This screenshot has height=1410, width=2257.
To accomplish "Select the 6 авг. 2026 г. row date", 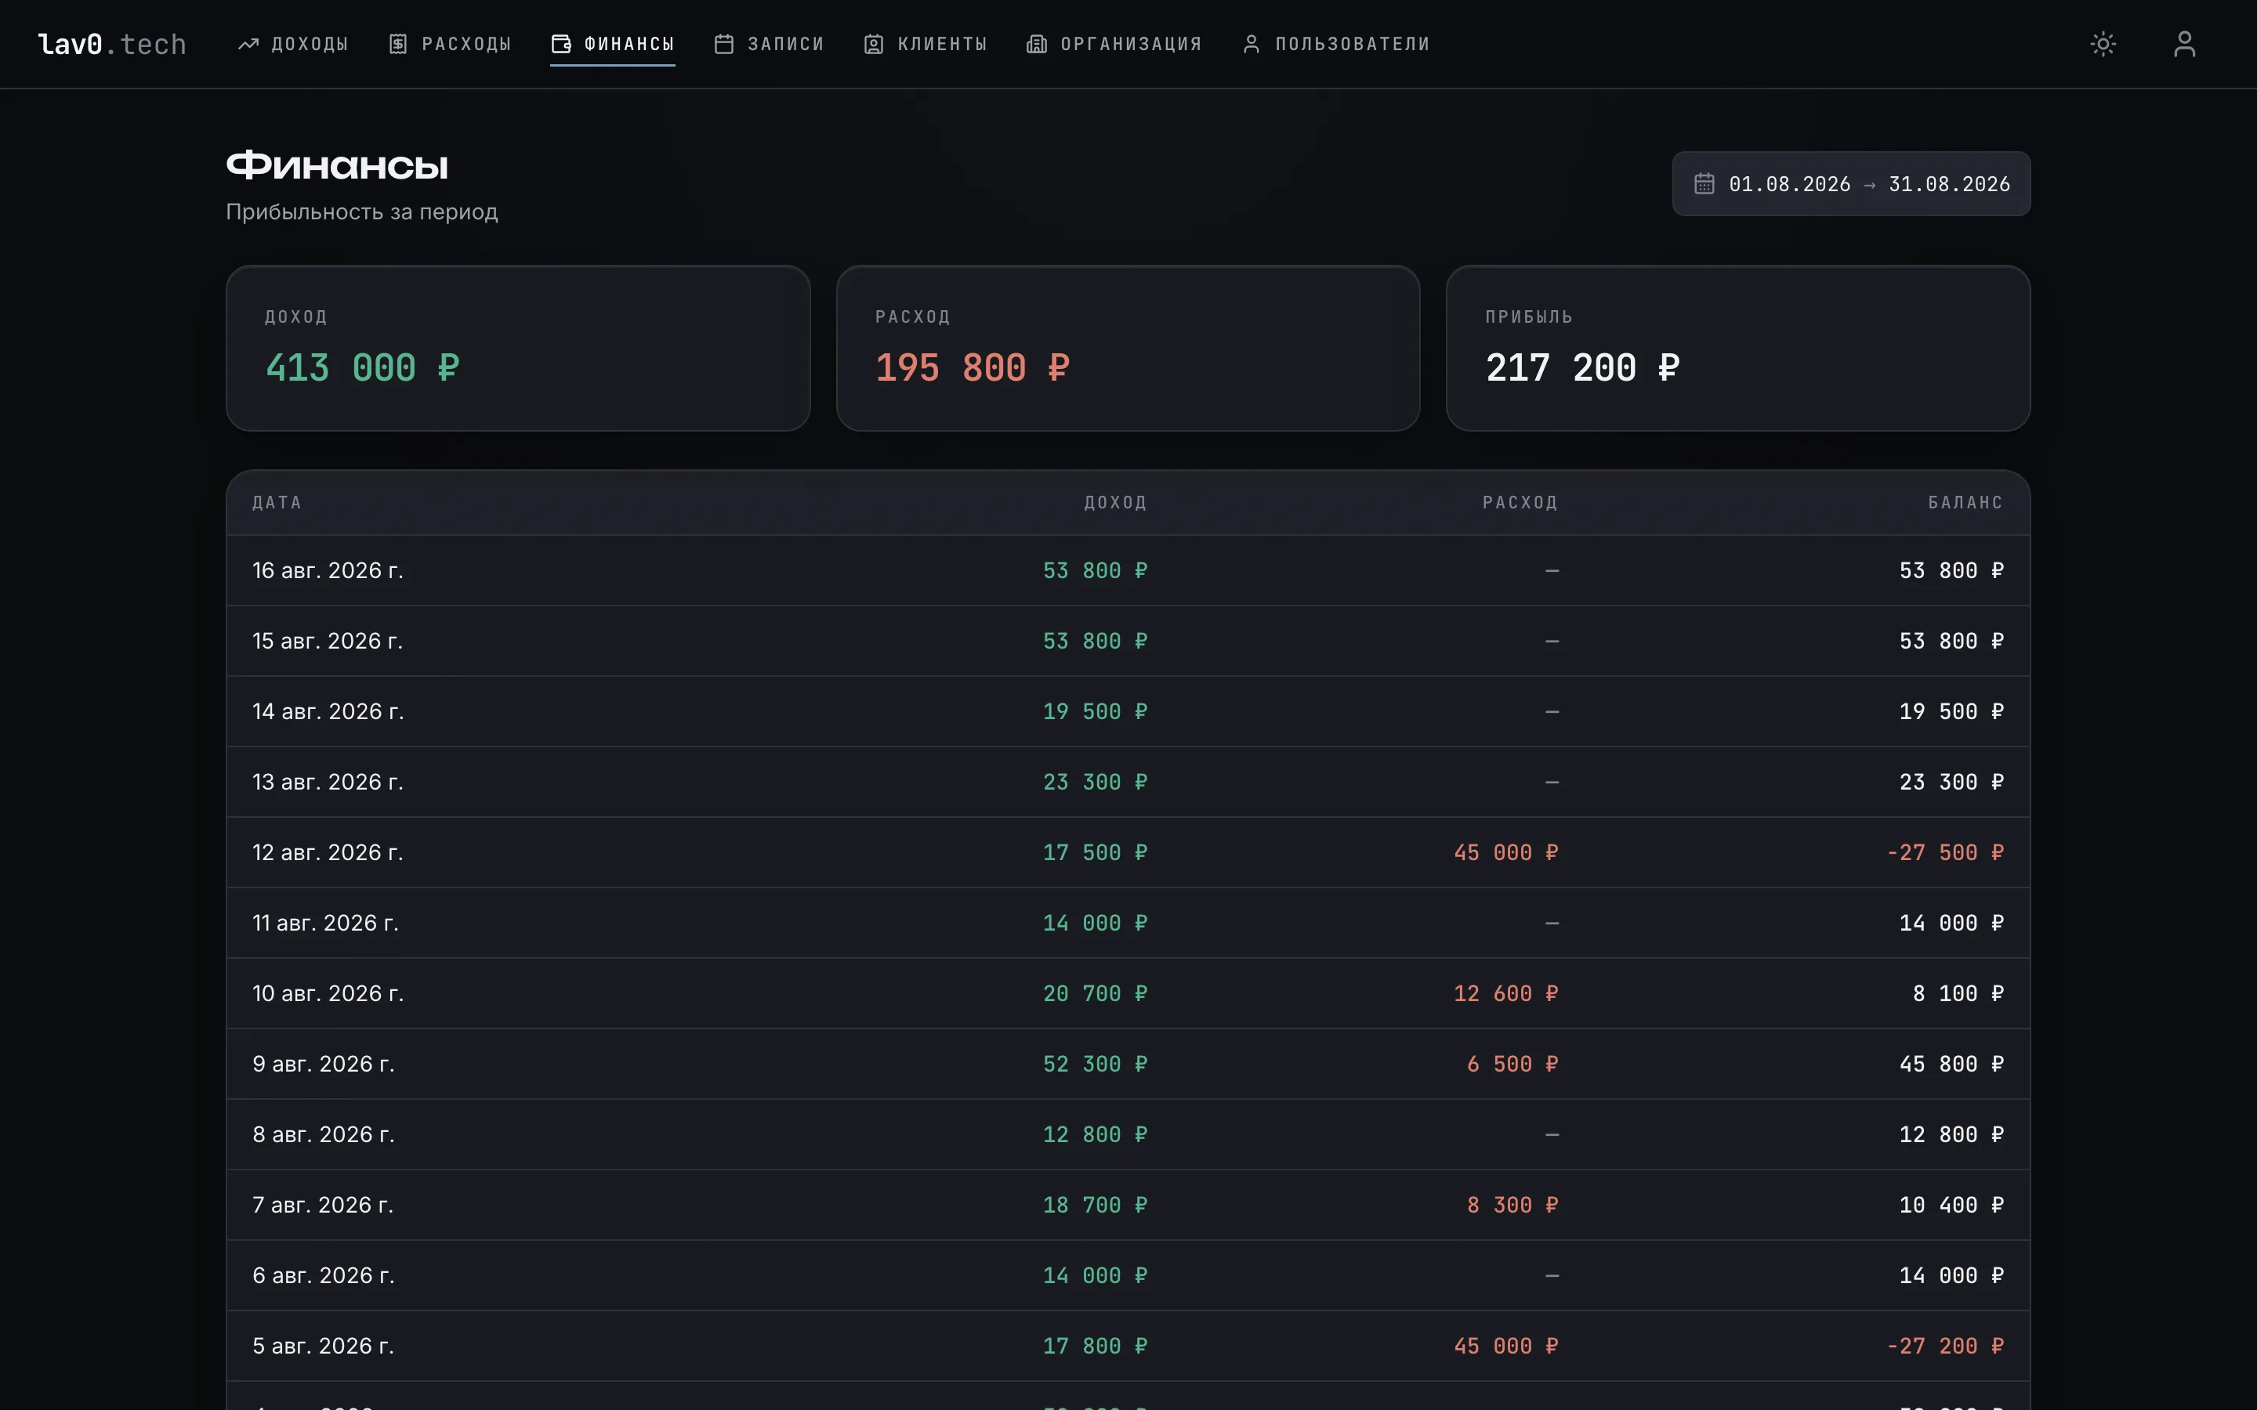I will coord(324,1274).
